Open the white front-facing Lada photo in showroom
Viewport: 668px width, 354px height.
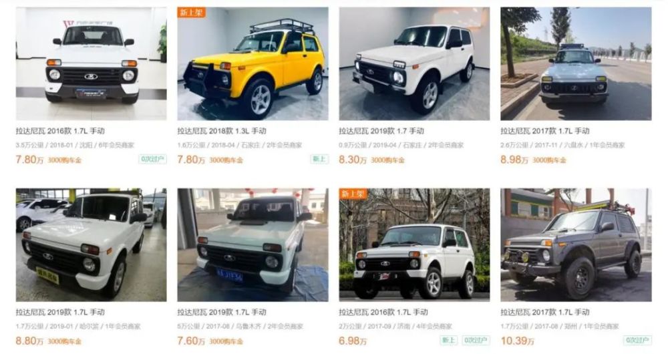pyautogui.click(x=91, y=63)
